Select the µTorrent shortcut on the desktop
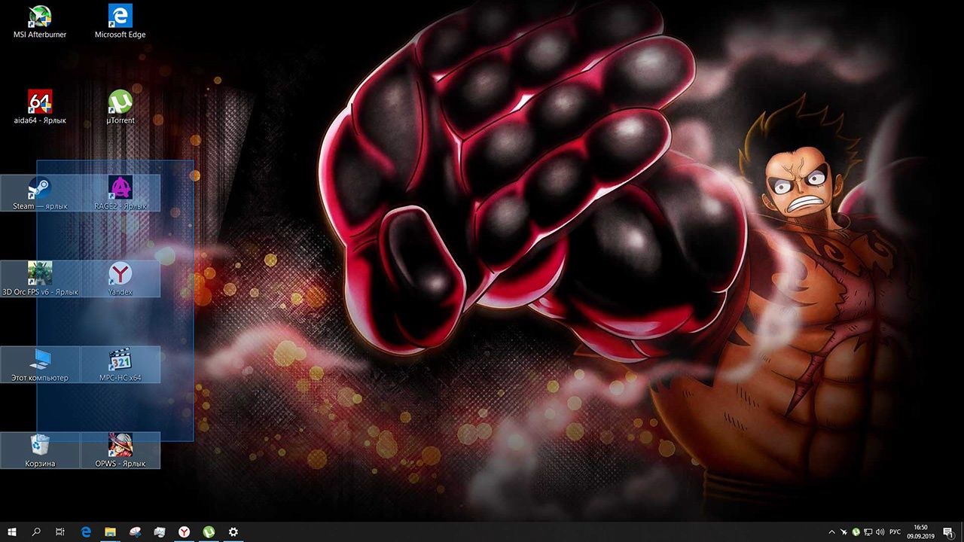The image size is (964, 542). tap(120, 102)
